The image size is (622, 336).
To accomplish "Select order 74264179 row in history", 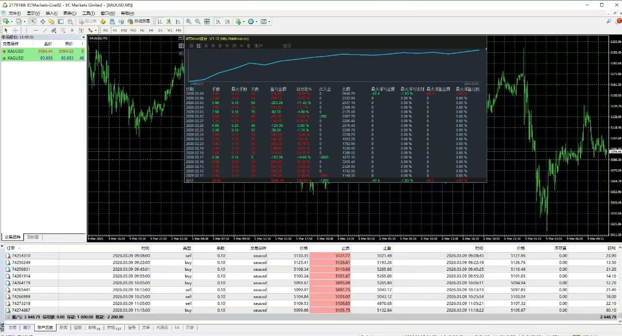I will (x=21, y=283).
